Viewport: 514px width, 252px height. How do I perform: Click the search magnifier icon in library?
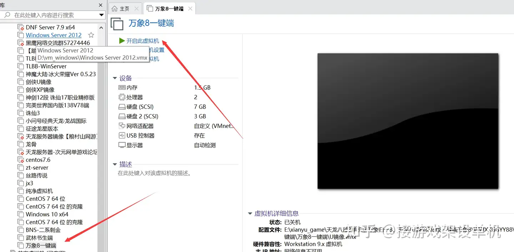pos(7,15)
